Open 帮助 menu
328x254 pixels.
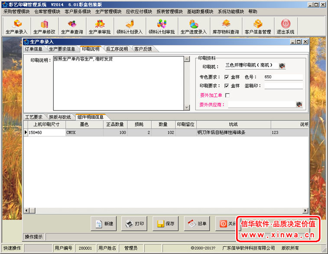[253, 12]
